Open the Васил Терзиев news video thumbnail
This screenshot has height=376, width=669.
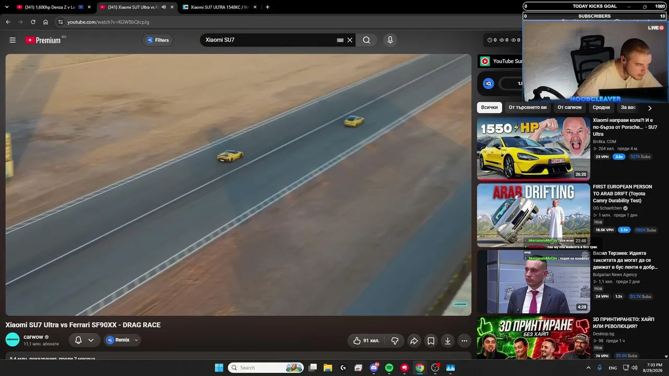click(x=533, y=281)
